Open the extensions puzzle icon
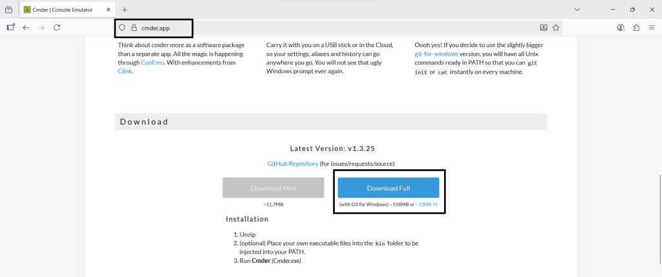Viewport: 662px width, 277px height. tap(636, 28)
